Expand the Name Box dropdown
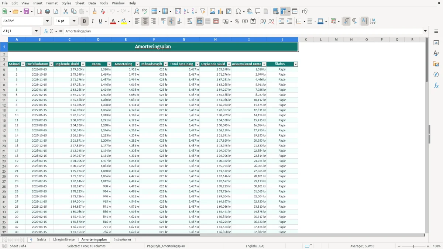The image size is (443, 249). pyautogui.click(x=37, y=31)
